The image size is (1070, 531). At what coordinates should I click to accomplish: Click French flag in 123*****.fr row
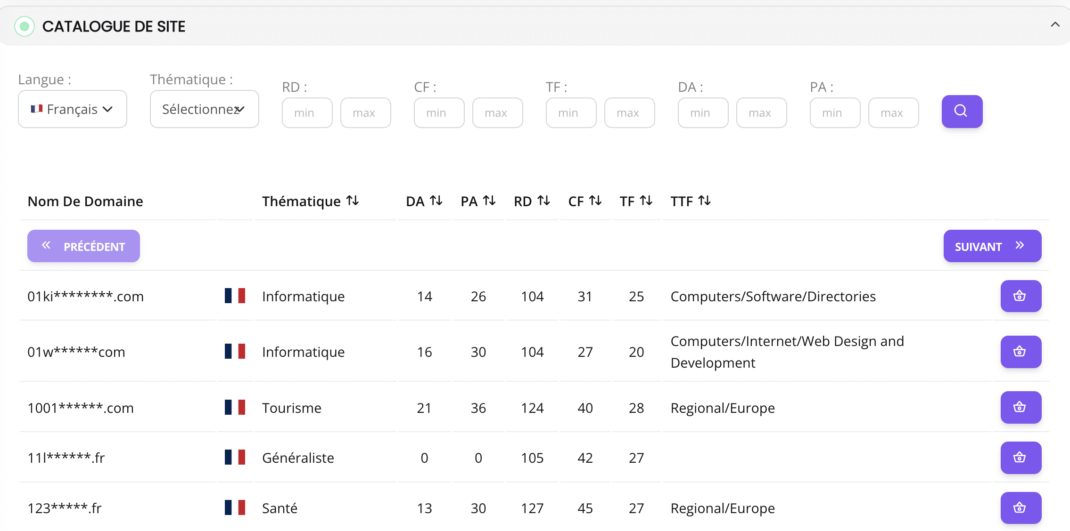pos(235,507)
